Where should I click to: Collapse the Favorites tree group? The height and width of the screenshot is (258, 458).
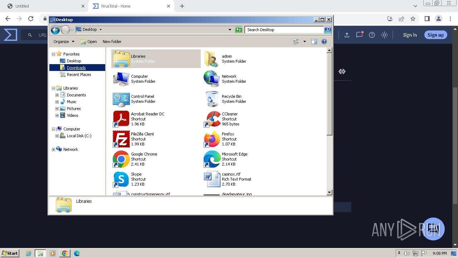54,54
